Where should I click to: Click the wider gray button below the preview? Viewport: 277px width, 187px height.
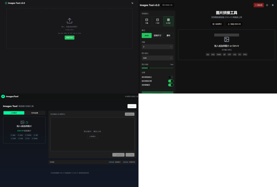[118, 155]
